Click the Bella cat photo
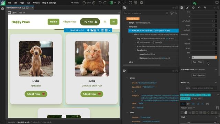The image size is (220, 124). coord(92,59)
